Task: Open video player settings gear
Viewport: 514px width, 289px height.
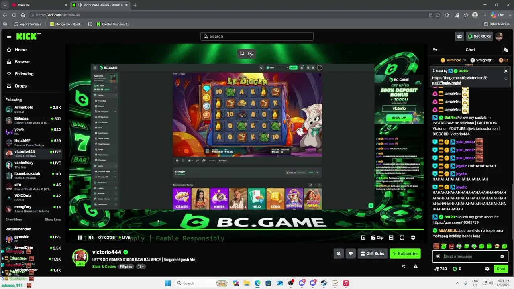Action: tap(413, 238)
